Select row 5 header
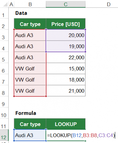Screen dimensions: 118x143 click(x=4, y=58)
